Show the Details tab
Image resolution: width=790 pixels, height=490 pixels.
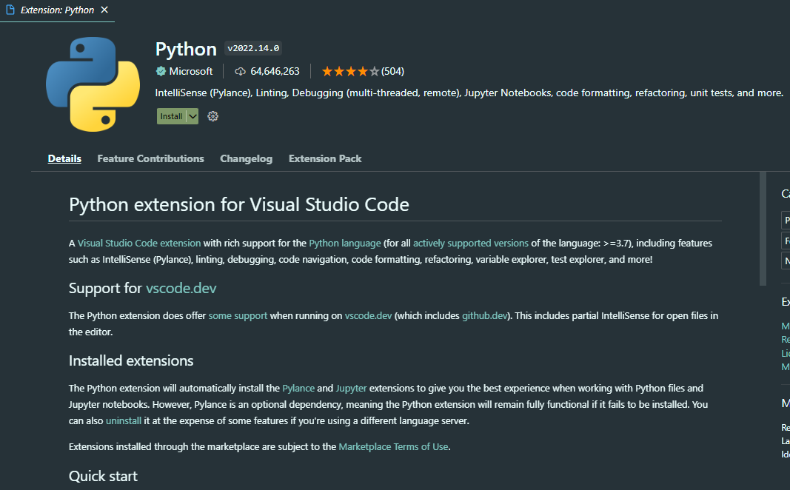click(x=64, y=158)
